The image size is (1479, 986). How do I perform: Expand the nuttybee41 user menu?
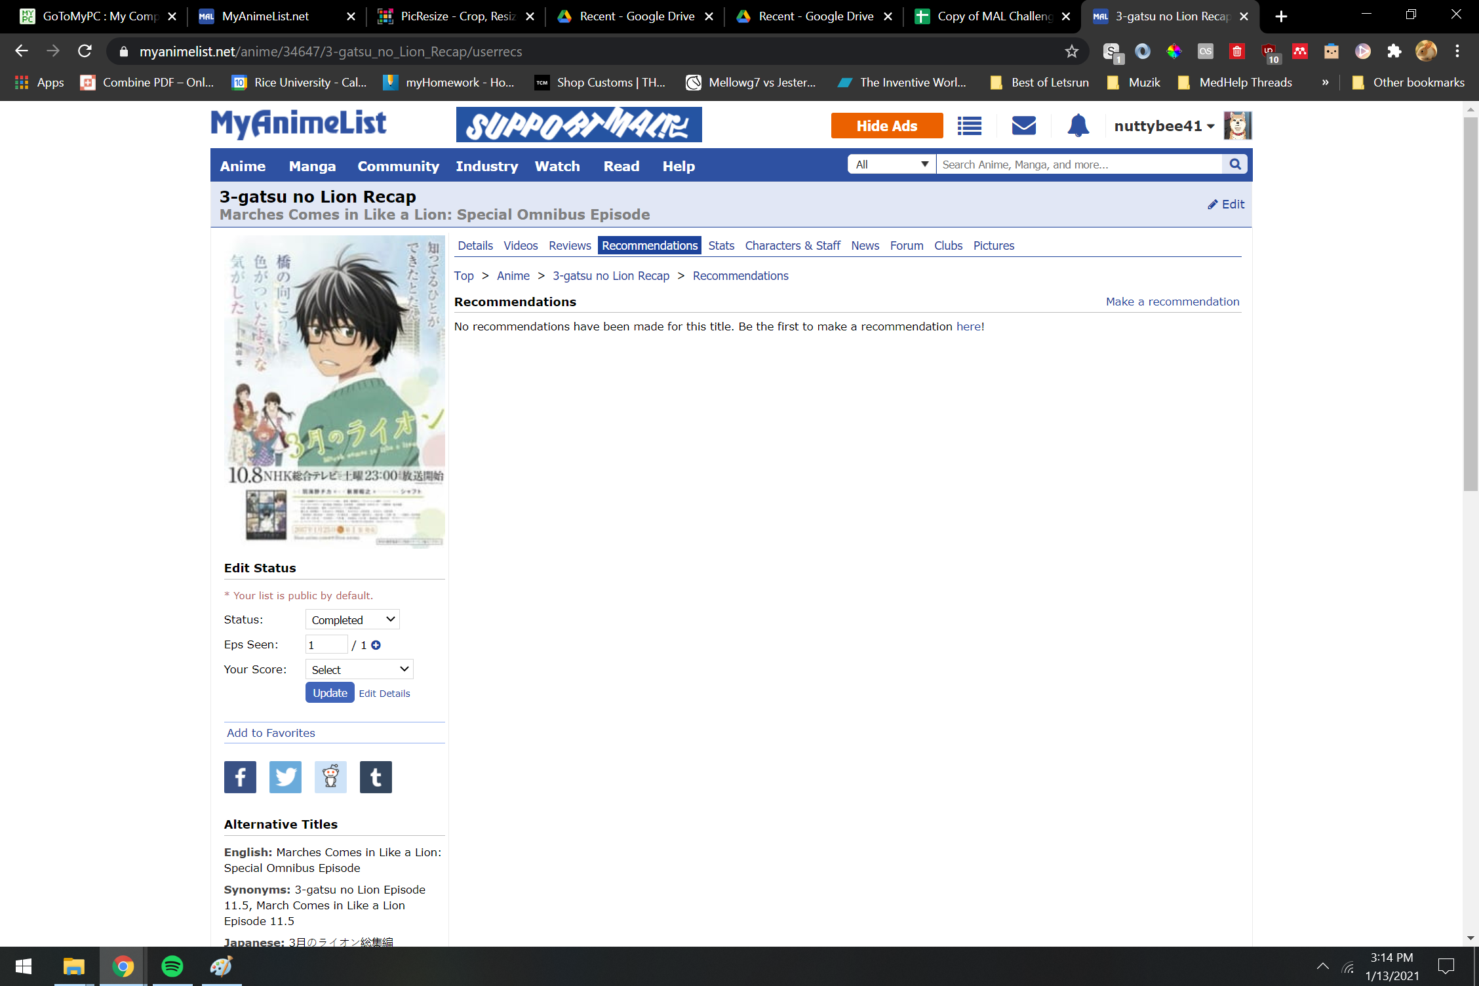1164,126
